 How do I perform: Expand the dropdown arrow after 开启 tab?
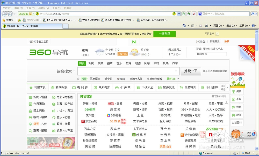[x=227, y=87]
